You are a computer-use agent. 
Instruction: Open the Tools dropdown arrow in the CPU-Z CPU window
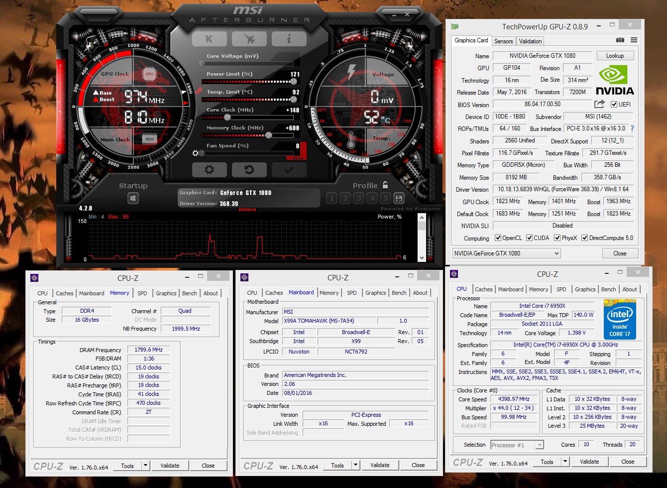[x=565, y=462]
